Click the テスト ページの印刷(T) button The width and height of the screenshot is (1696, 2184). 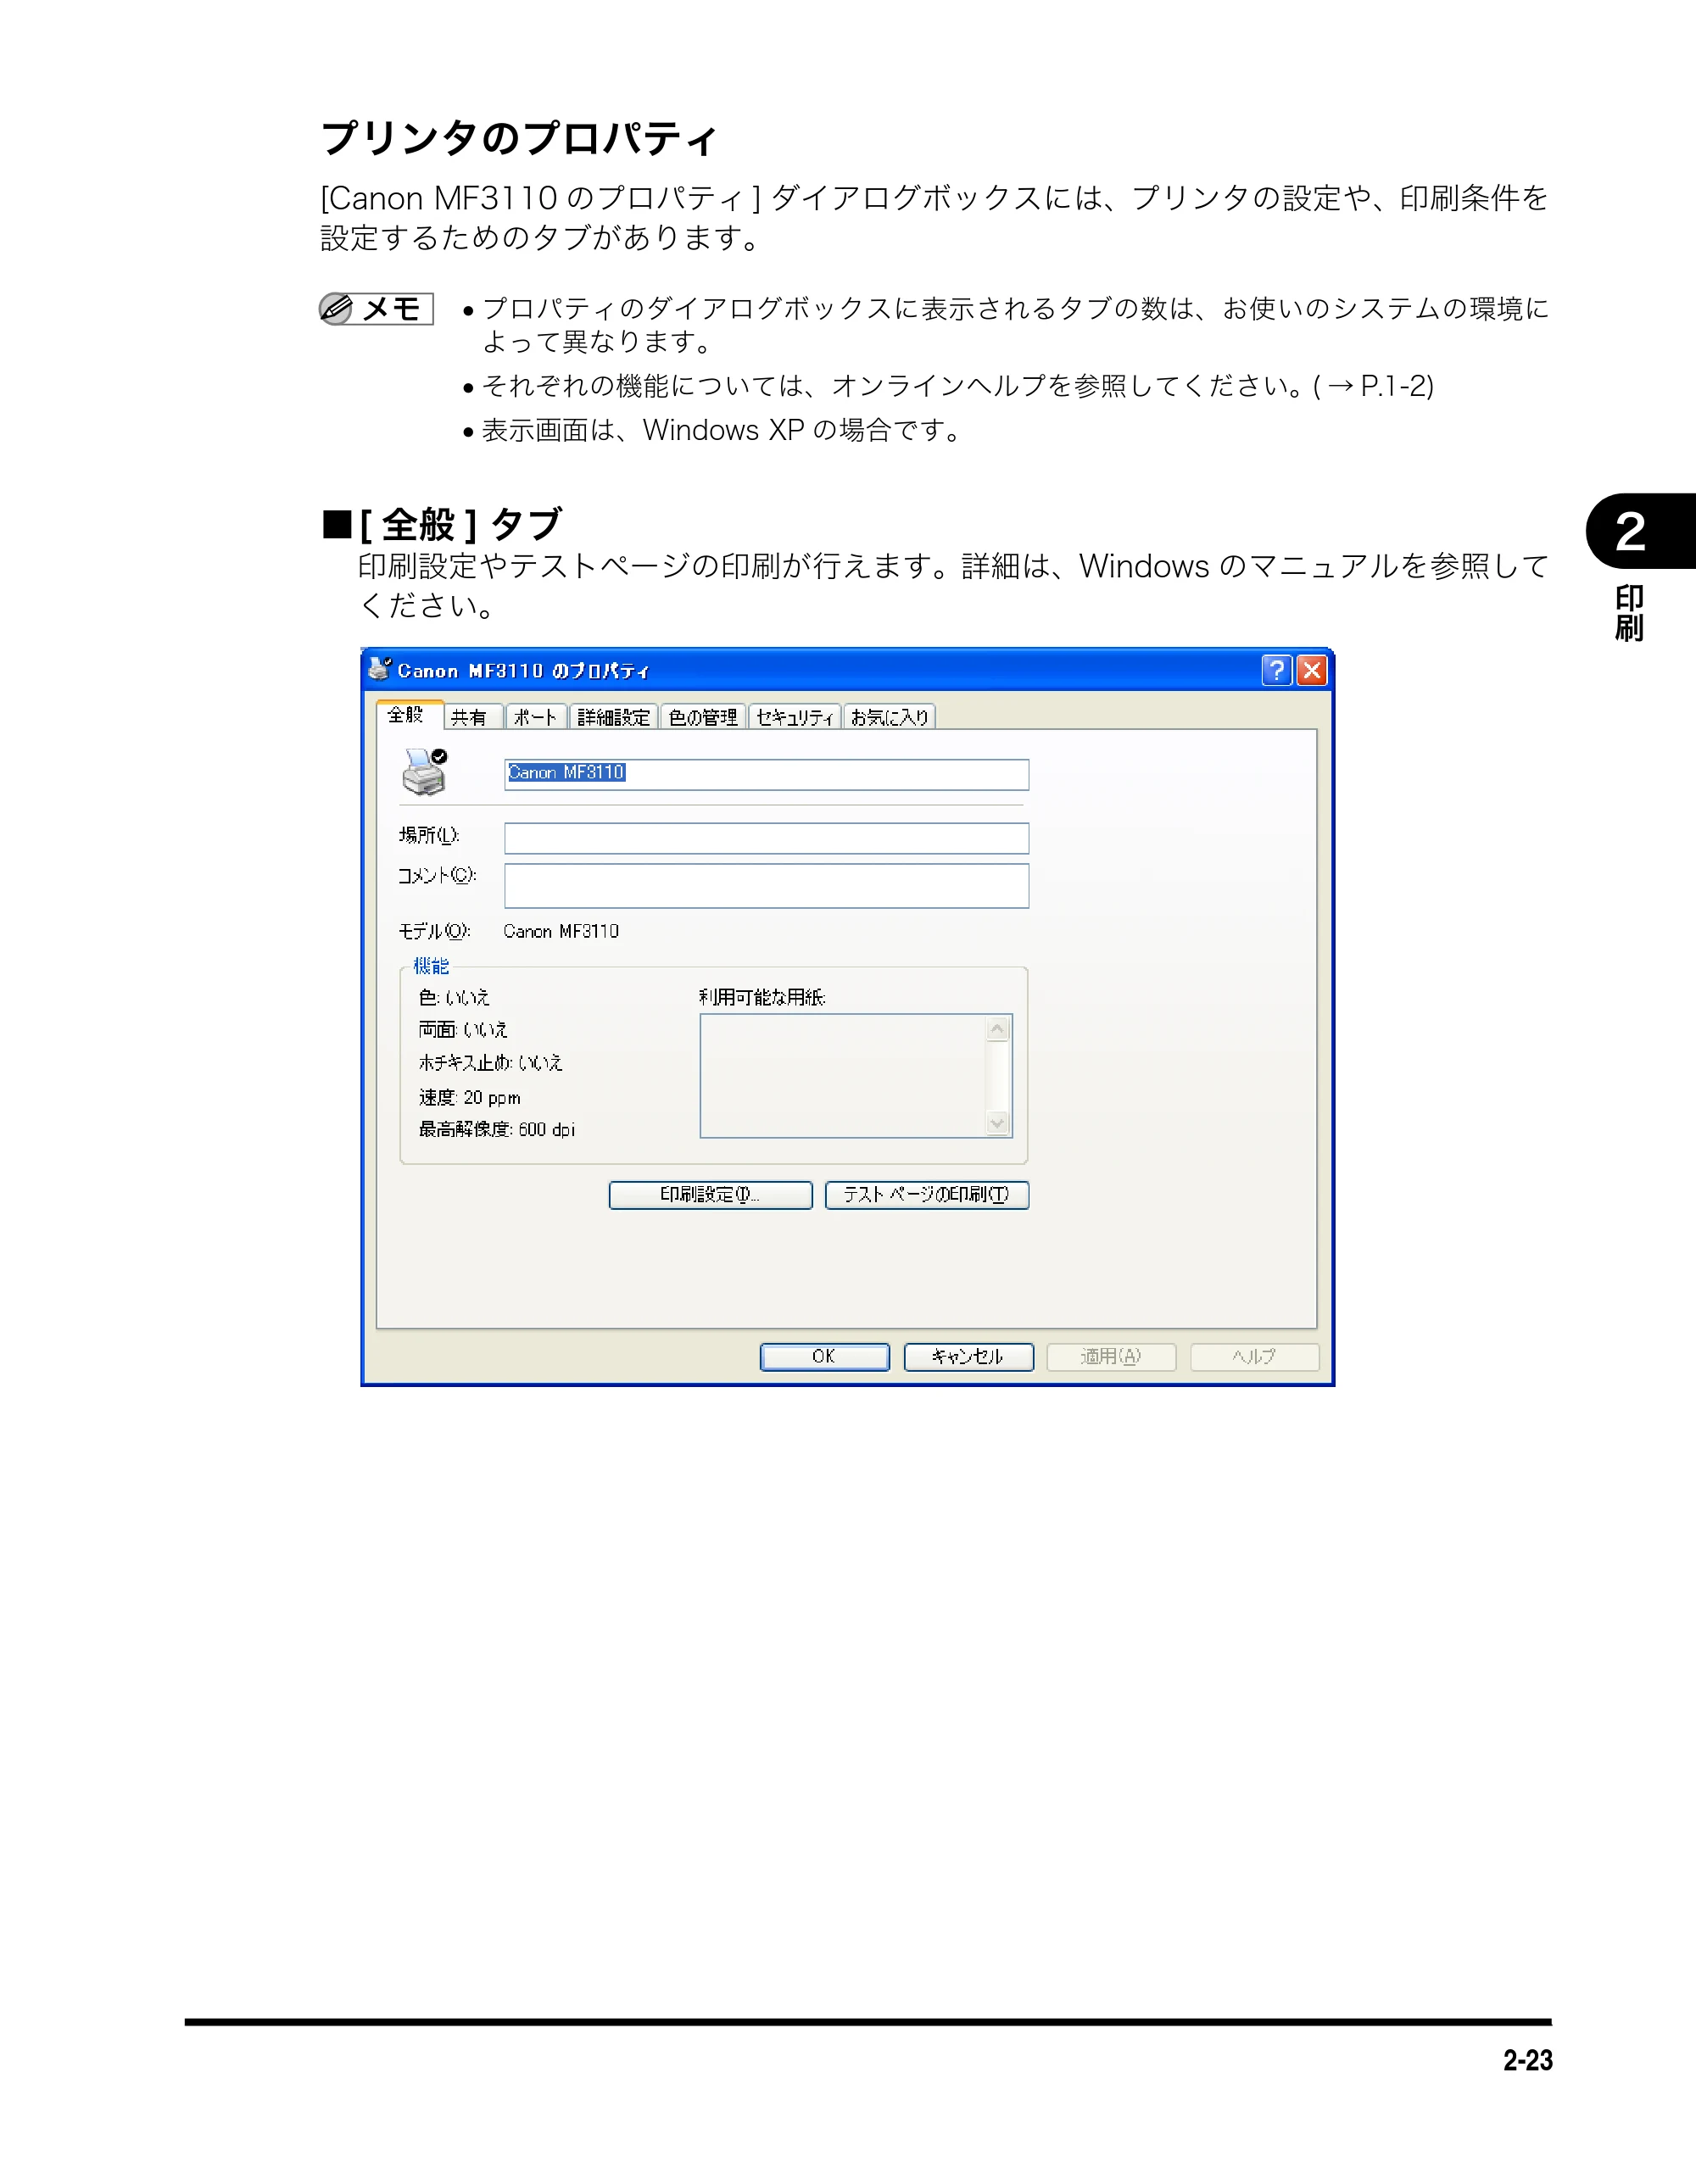pyautogui.click(x=927, y=1195)
